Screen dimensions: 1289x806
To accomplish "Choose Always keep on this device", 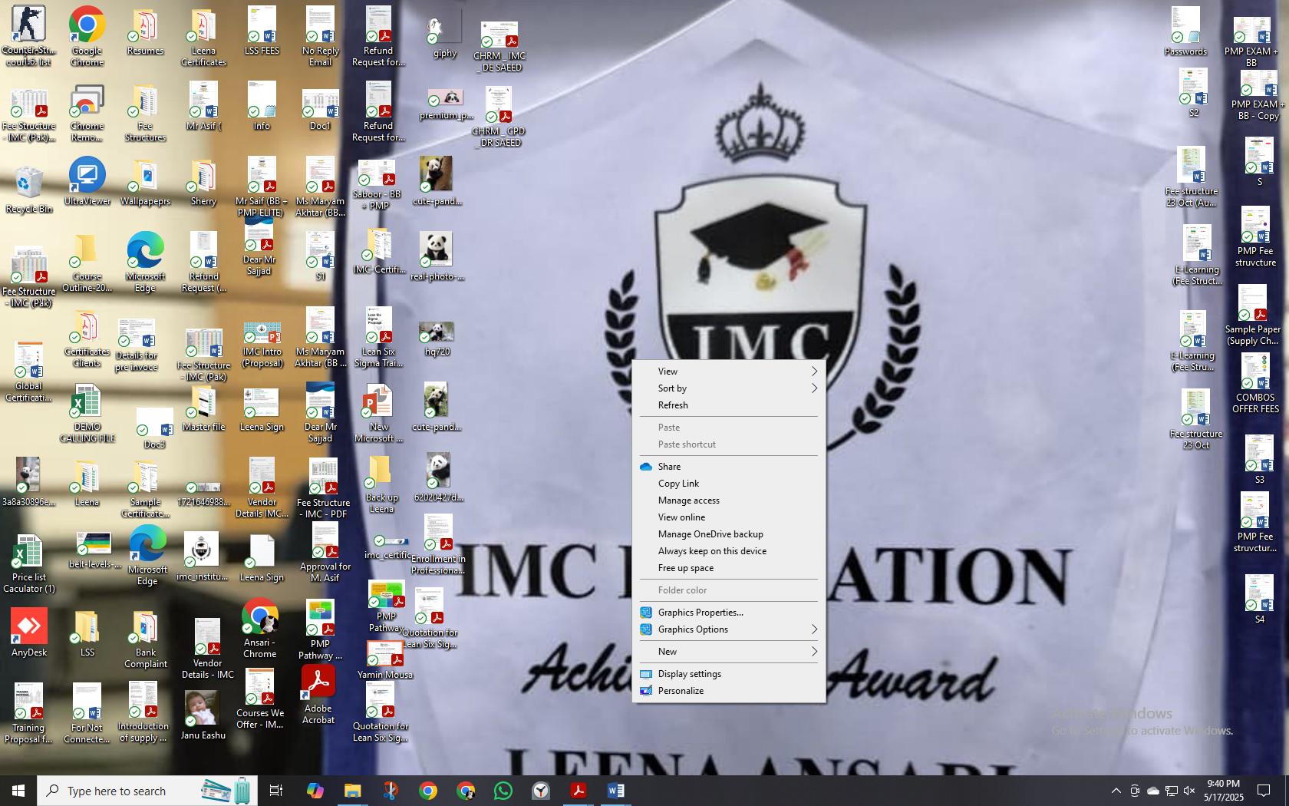I will [729, 551].
